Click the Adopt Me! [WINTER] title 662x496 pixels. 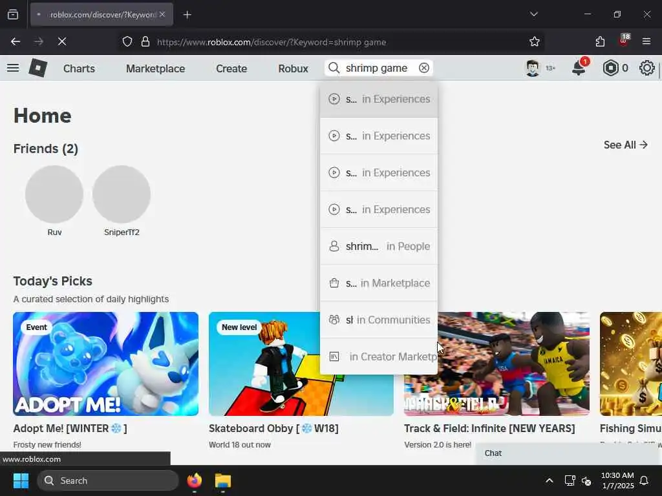click(70, 429)
